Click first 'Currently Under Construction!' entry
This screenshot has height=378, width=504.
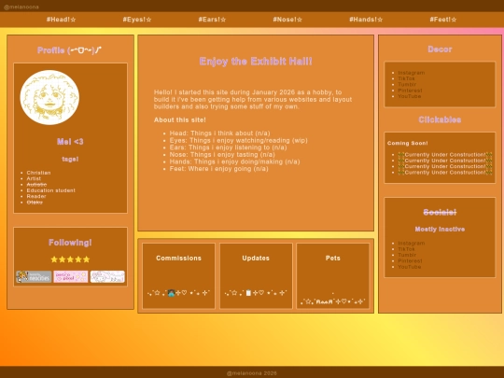tap(445, 155)
